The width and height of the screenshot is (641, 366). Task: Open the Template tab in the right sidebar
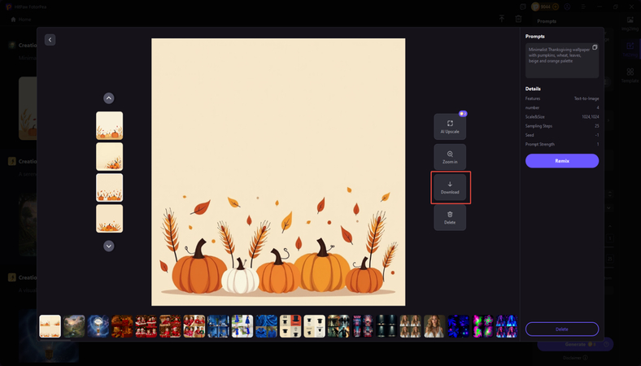click(x=630, y=76)
